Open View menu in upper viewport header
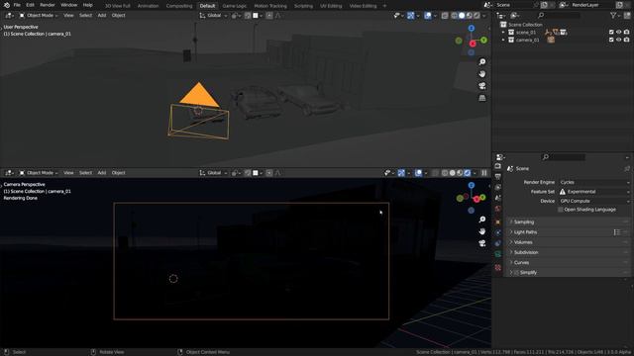 [68, 16]
